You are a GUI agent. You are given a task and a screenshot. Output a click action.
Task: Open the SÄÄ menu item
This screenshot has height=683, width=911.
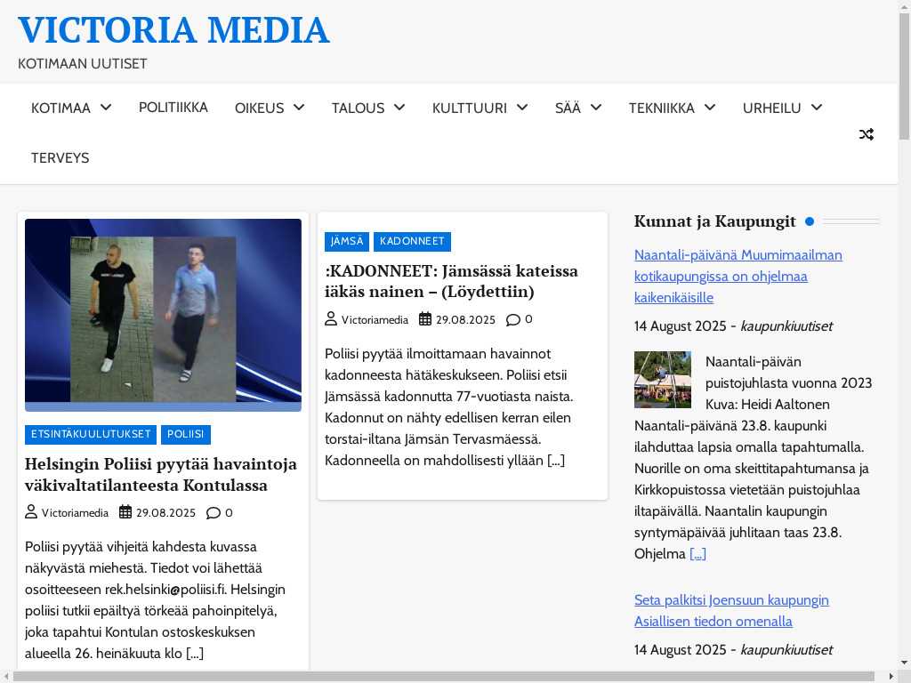pyautogui.click(x=568, y=108)
